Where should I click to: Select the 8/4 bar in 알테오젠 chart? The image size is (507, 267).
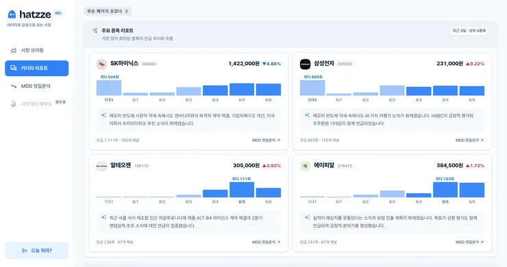(215, 193)
